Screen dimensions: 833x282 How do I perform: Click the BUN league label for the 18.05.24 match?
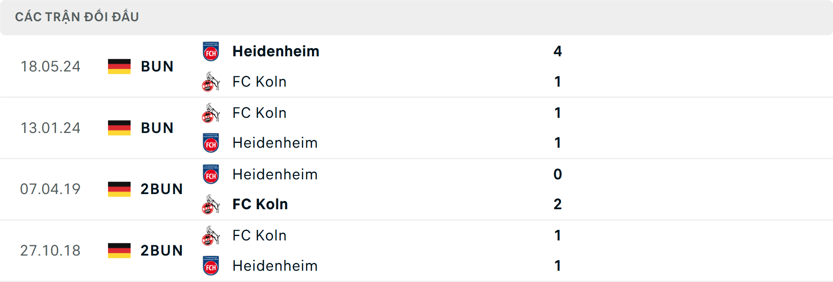tap(157, 66)
